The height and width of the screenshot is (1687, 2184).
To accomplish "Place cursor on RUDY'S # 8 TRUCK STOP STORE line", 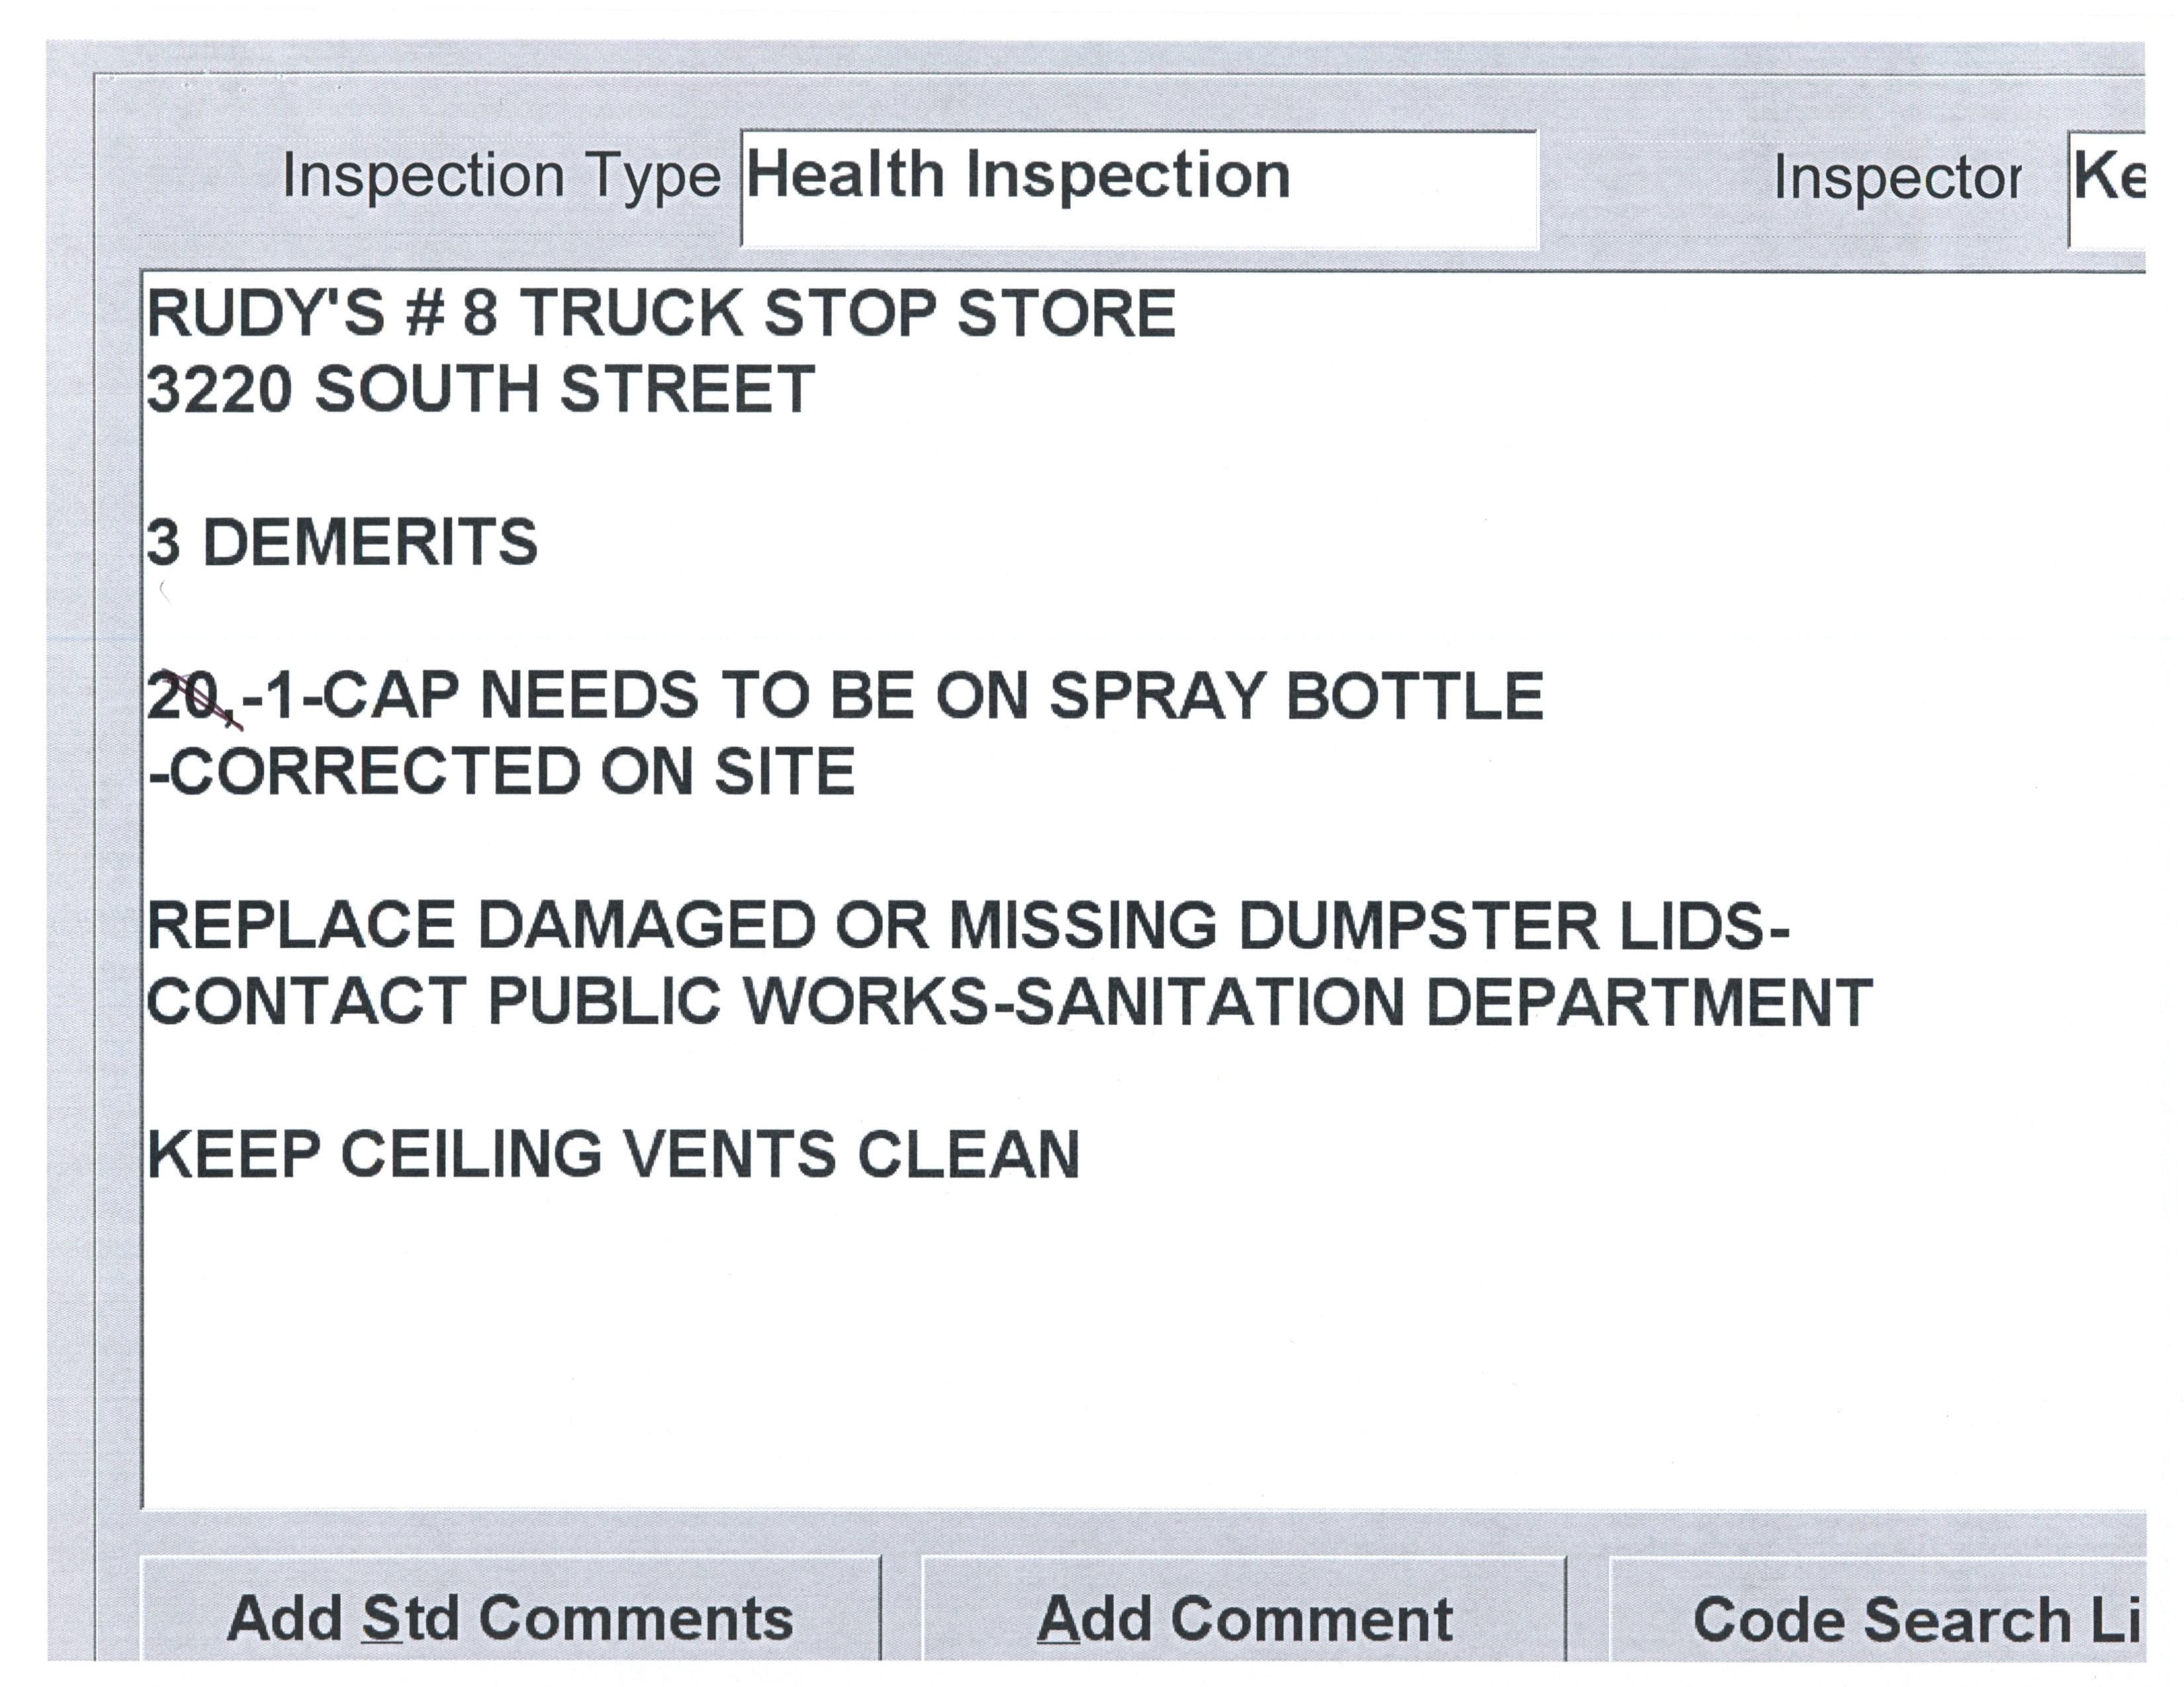I will (660, 314).
